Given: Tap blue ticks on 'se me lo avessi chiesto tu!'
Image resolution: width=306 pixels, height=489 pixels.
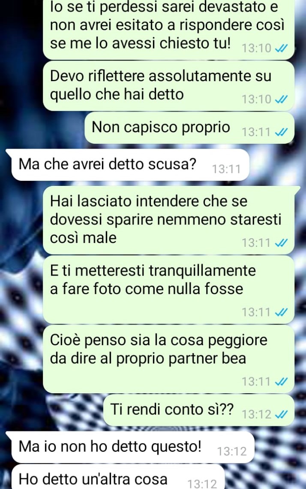Looking at the screenshot, I should tap(281, 49).
